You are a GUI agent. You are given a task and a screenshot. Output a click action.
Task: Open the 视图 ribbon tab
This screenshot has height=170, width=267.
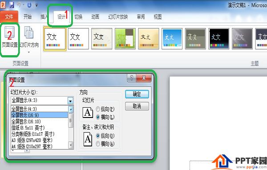click(x=158, y=17)
